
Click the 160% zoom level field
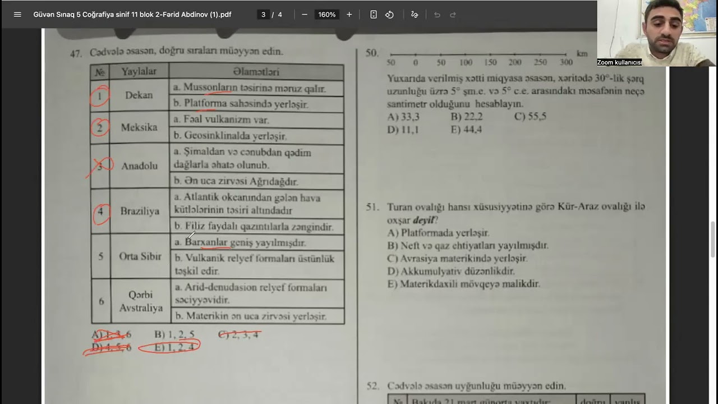327,15
